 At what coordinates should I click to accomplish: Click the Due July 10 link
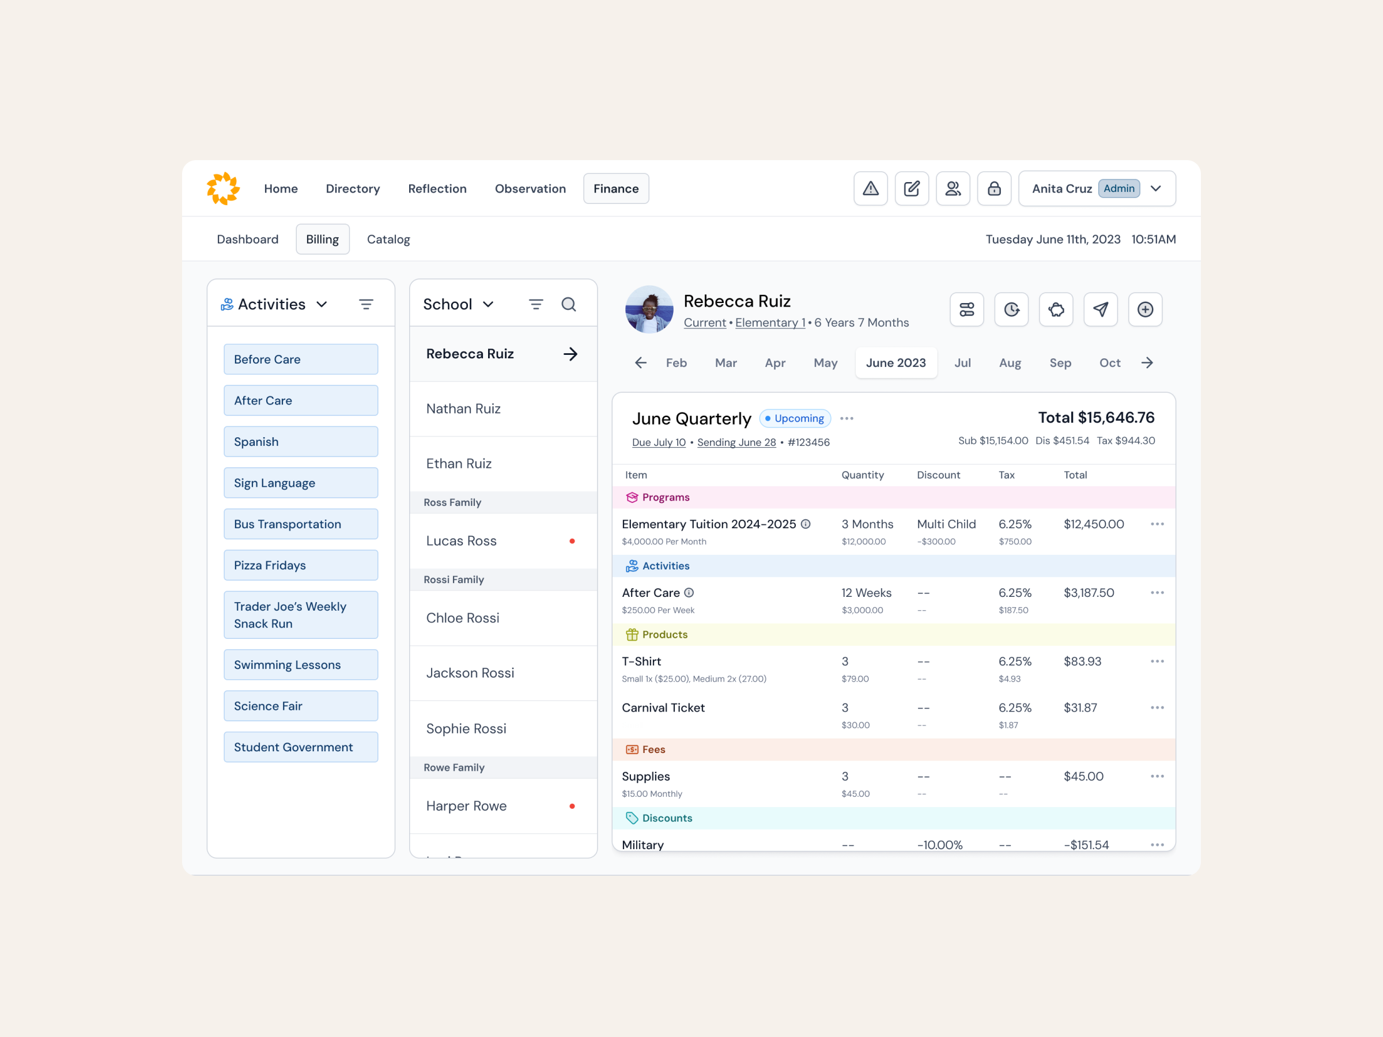click(x=658, y=442)
